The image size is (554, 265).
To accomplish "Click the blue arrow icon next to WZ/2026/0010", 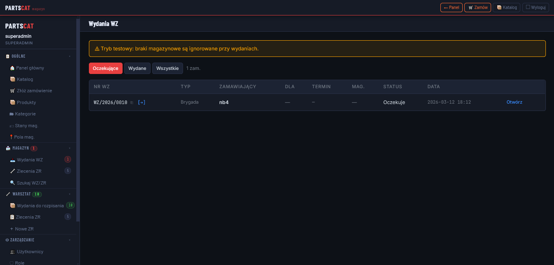I will click(x=142, y=102).
